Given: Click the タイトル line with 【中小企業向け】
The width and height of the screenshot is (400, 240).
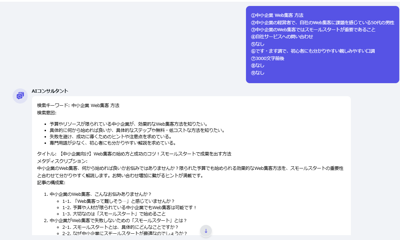Looking at the screenshot, I should coord(134,154).
